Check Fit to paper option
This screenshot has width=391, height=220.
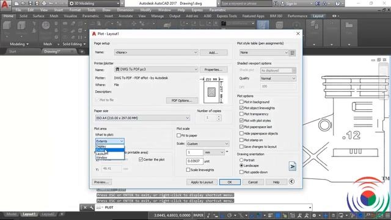click(178, 136)
